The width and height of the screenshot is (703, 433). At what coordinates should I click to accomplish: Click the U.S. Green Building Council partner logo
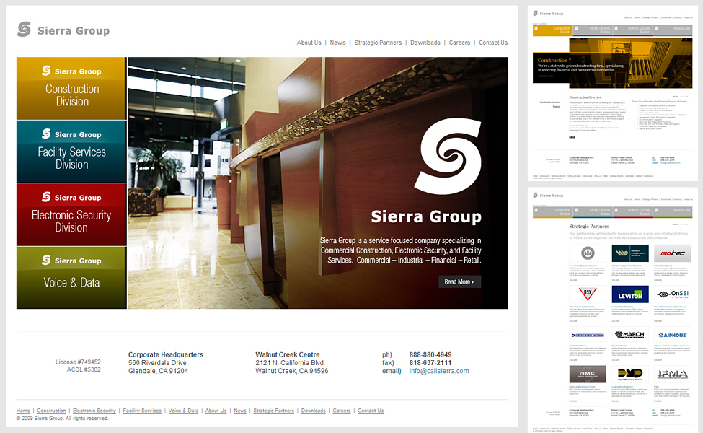(588, 253)
